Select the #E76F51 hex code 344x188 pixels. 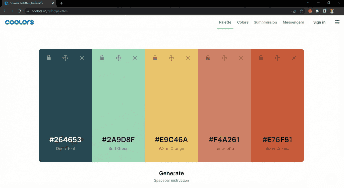click(x=277, y=140)
